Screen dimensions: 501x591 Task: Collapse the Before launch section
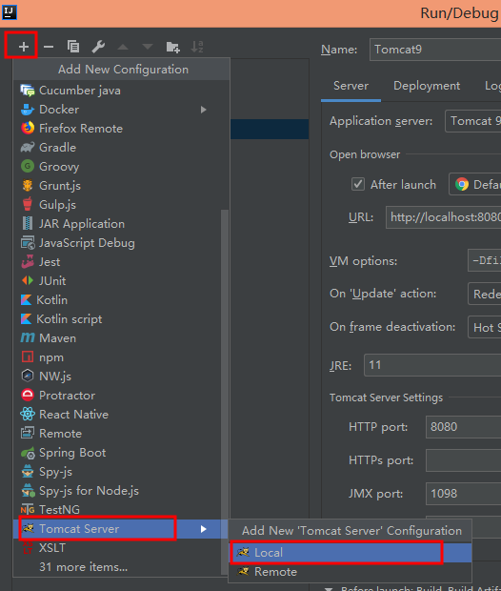329,589
